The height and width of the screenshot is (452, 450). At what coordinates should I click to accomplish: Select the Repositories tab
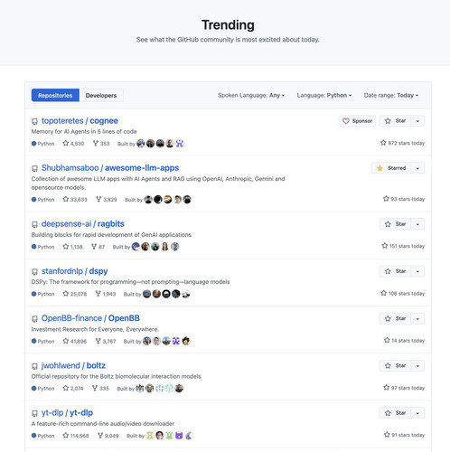click(x=55, y=96)
